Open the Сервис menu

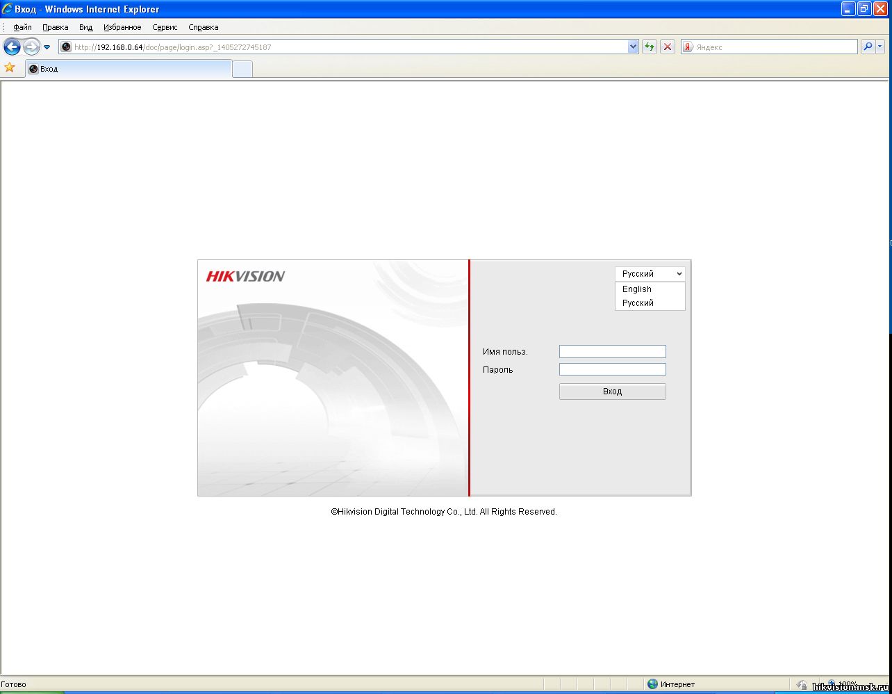[x=165, y=27]
